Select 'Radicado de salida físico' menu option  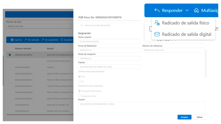[x=185, y=23]
